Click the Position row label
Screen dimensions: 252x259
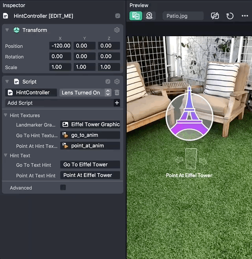click(x=14, y=46)
